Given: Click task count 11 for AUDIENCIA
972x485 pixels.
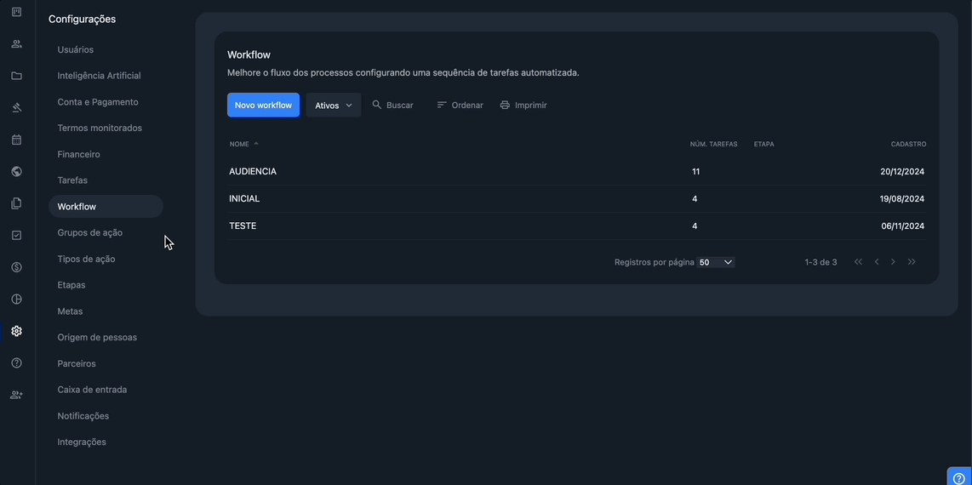Looking at the screenshot, I should coord(695,172).
